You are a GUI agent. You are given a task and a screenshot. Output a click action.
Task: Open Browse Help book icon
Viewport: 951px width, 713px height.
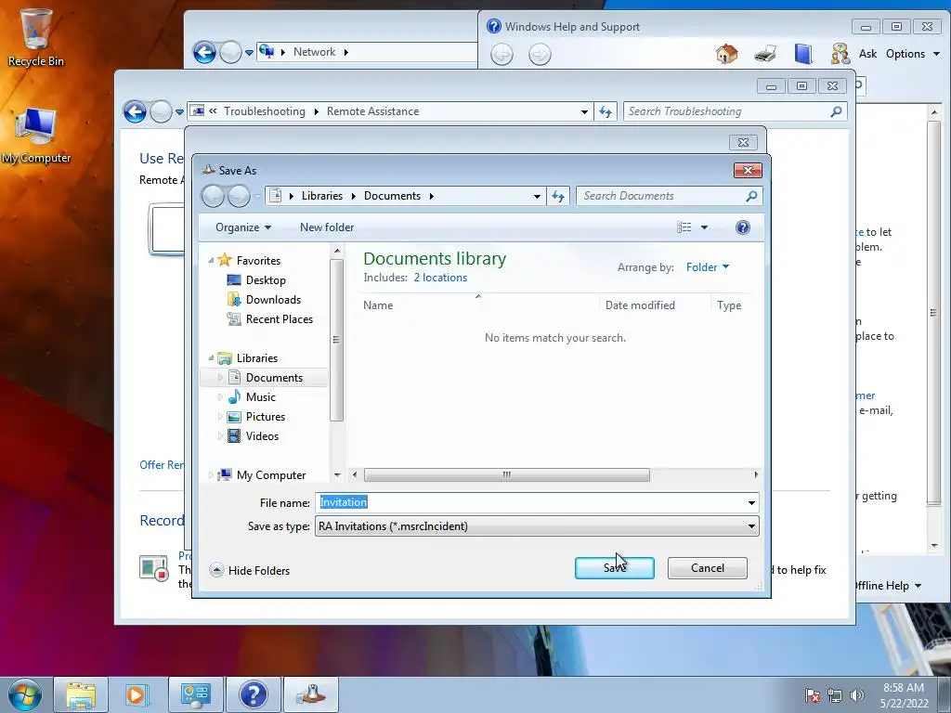click(x=803, y=54)
